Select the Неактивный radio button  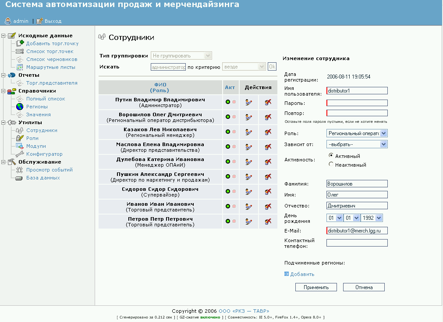pos(331,164)
